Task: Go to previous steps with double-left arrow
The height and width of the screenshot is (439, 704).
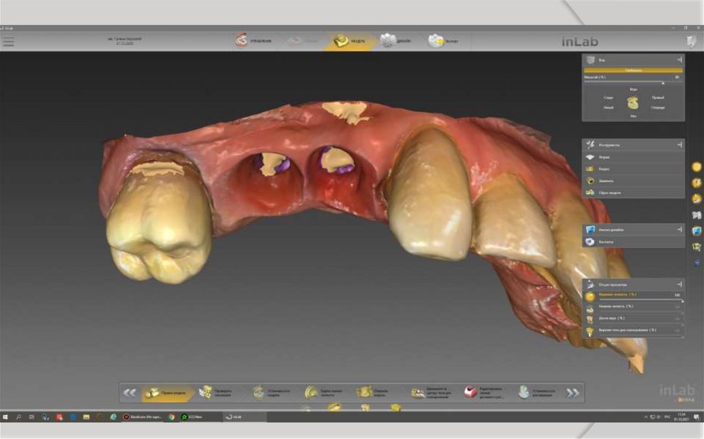Action: pos(129,393)
